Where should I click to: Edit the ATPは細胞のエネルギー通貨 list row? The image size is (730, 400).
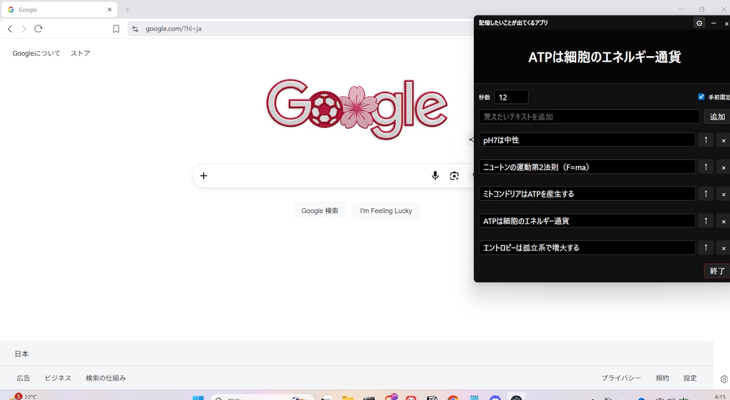587,220
